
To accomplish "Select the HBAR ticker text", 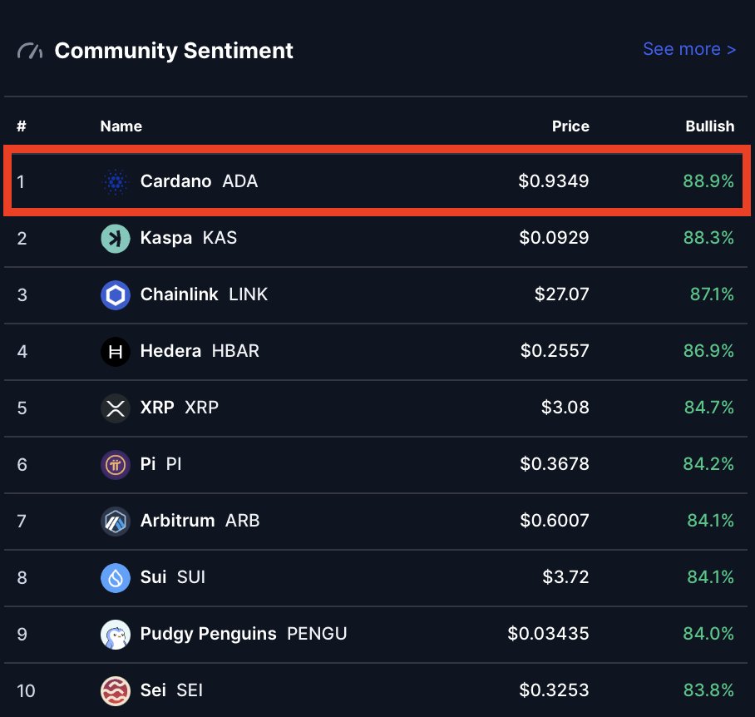I will [x=235, y=350].
